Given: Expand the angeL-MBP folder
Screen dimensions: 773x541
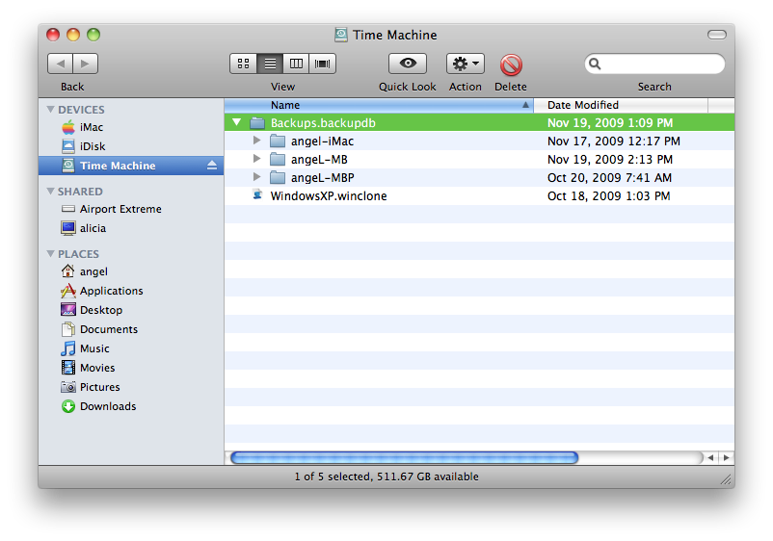Looking at the screenshot, I should tap(256, 177).
